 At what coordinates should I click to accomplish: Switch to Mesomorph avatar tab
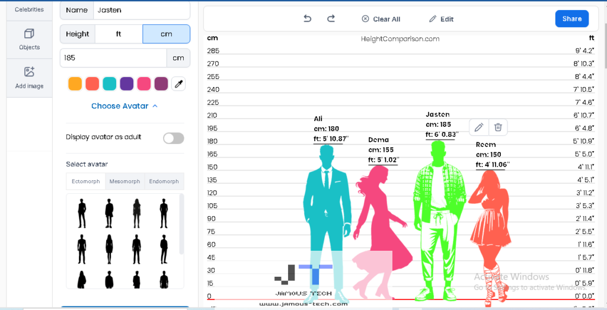point(124,181)
